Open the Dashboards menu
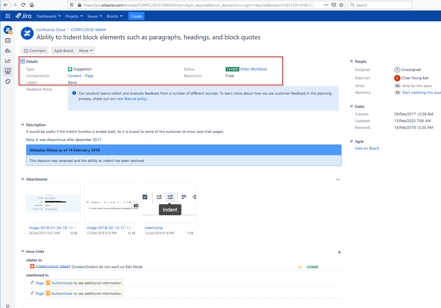This screenshot has height=308, width=441. [x=49, y=16]
